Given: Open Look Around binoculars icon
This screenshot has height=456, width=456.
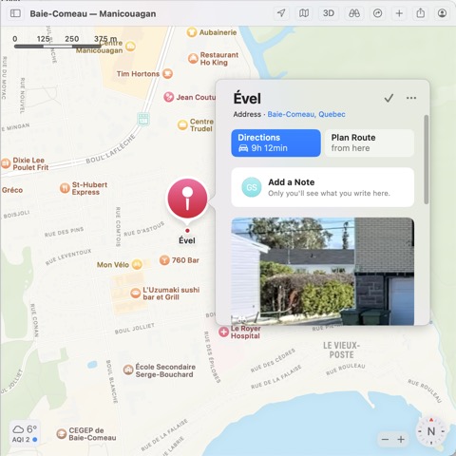Looking at the screenshot, I should point(353,13).
